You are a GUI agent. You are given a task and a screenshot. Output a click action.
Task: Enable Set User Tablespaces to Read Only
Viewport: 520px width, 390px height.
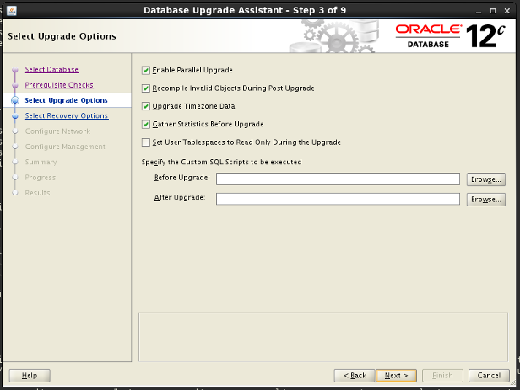pyautogui.click(x=146, y=142)
